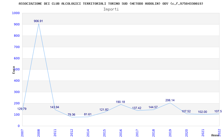Click y-axis value 300
This screenshot has height=138, width=222.
17,92
